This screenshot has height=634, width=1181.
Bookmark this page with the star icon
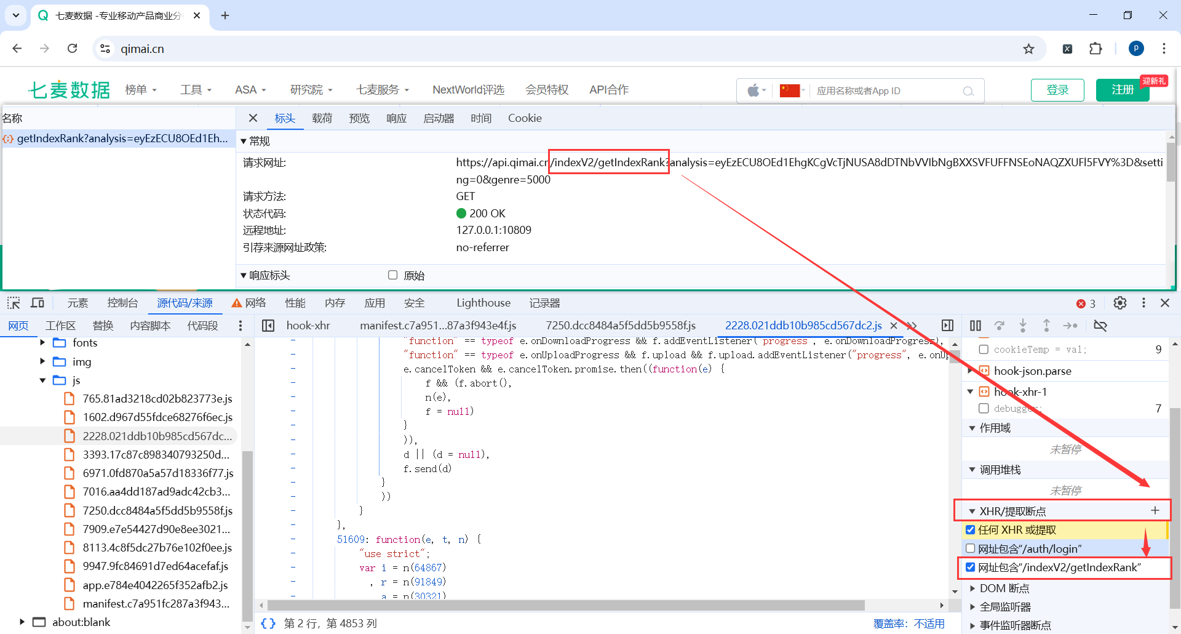(x=1028, y=49)
